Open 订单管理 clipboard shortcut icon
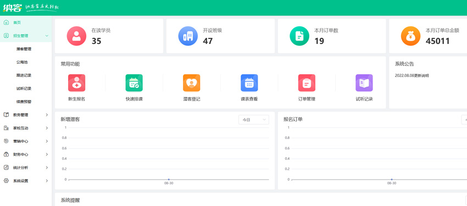The width and height of the screenshot is (467, 206). (x=307, y=83)
